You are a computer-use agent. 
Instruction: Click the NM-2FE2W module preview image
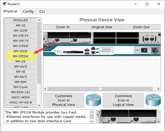coord(128,117)
